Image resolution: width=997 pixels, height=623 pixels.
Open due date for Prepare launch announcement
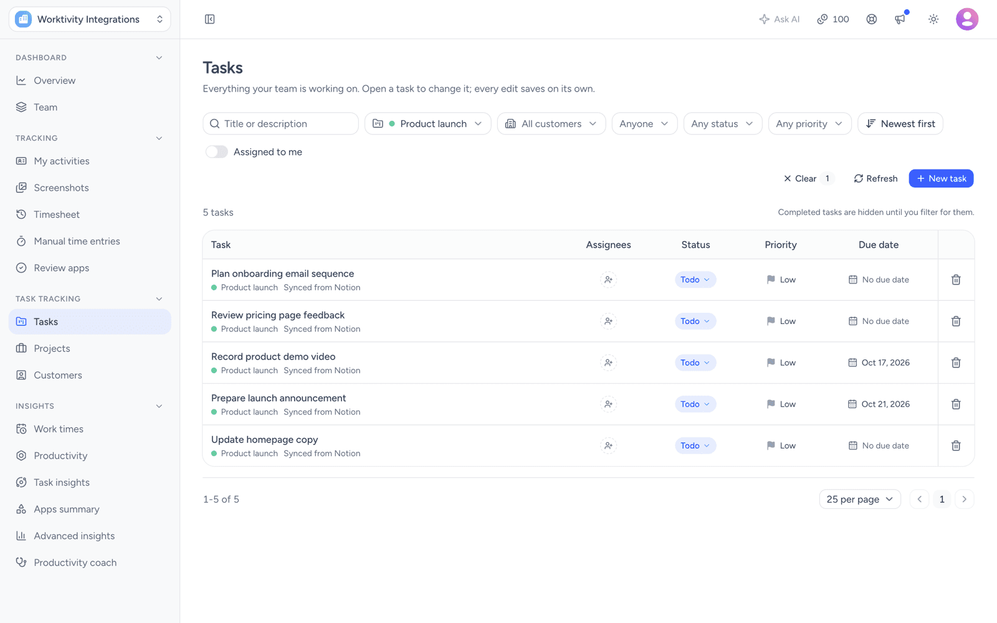[879, 404]
